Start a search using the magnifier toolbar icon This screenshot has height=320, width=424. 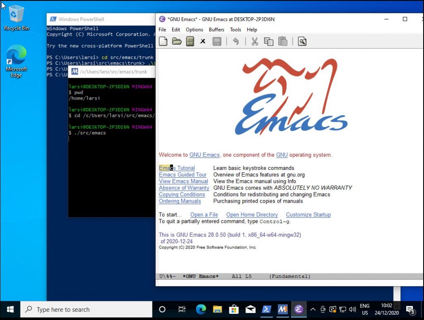coord(302,41)
